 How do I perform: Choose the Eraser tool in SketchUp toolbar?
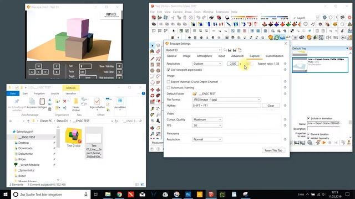(158, 51)
